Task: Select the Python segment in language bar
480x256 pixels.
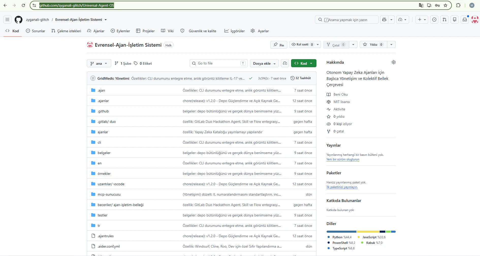Action: pos(341,232)
